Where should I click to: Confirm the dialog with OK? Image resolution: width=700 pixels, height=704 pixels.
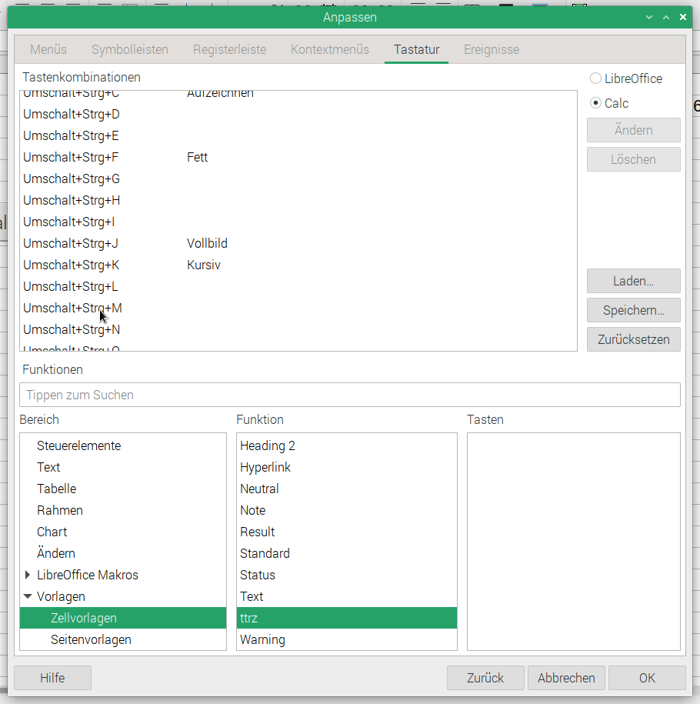[x=646, y=678]
